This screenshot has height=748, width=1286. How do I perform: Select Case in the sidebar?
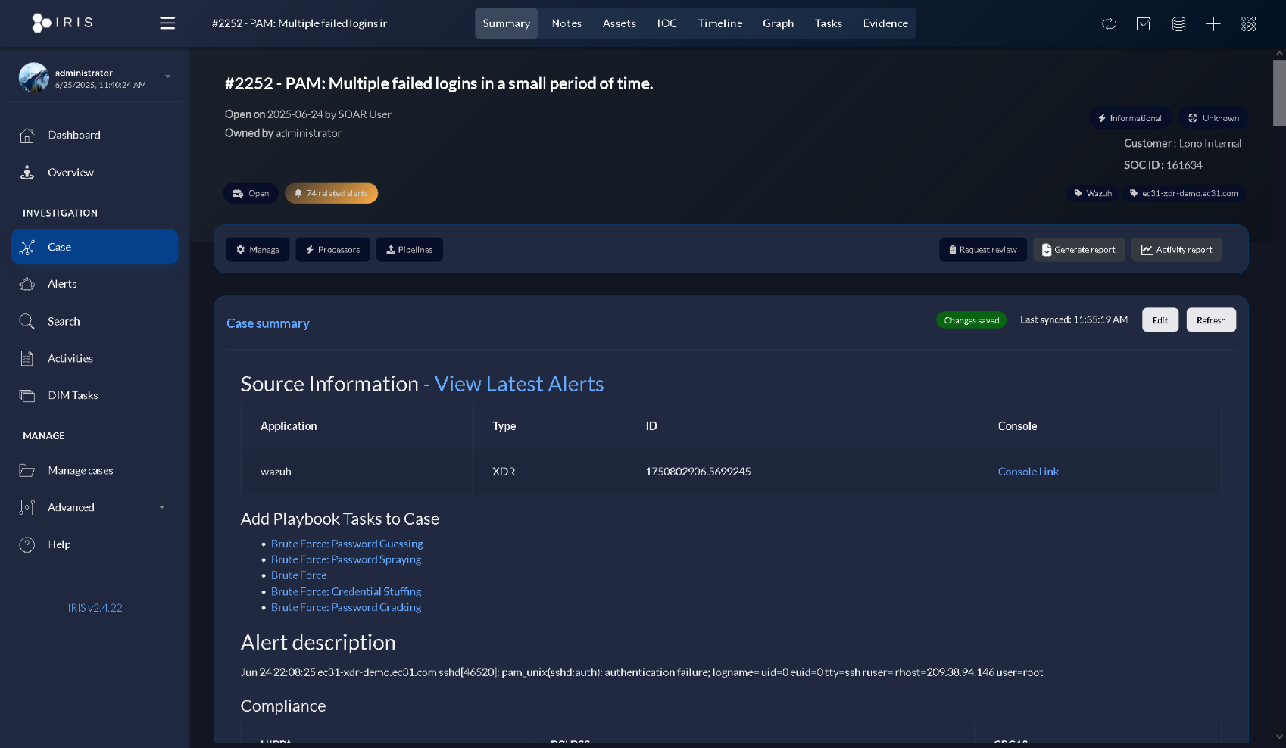pos(95,247)
